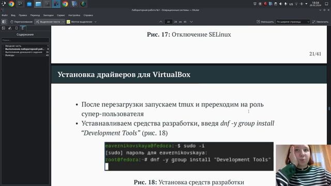Show the contents sidebar tab
The image size is (331, 186).
point(23,28)
